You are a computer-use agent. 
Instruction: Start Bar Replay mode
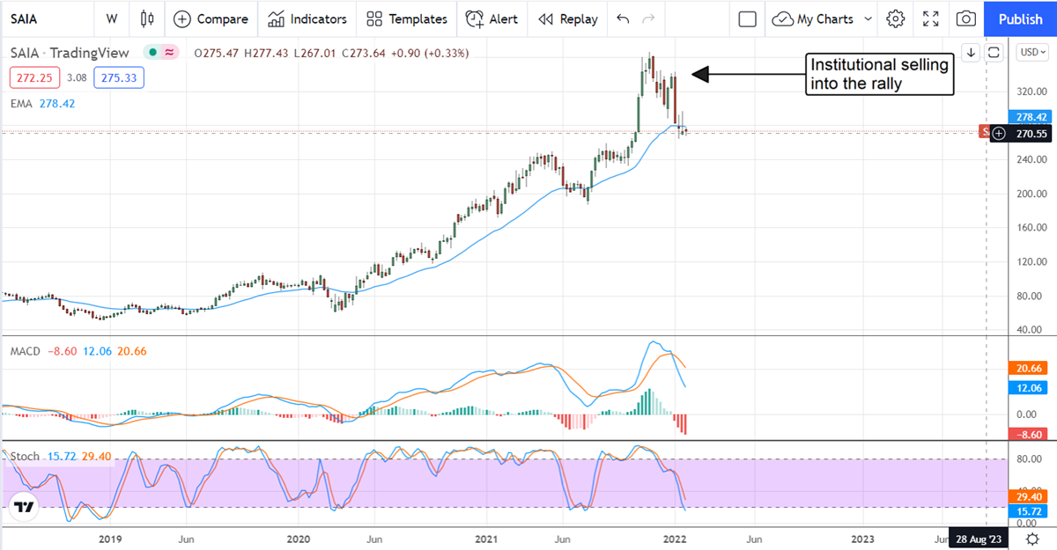(x=567, y=18)
